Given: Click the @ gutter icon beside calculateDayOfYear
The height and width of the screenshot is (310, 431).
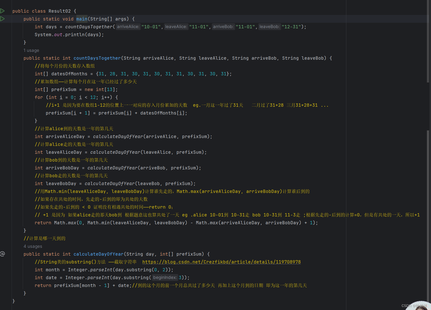Looking at the screenshot, I should (3, 254).
